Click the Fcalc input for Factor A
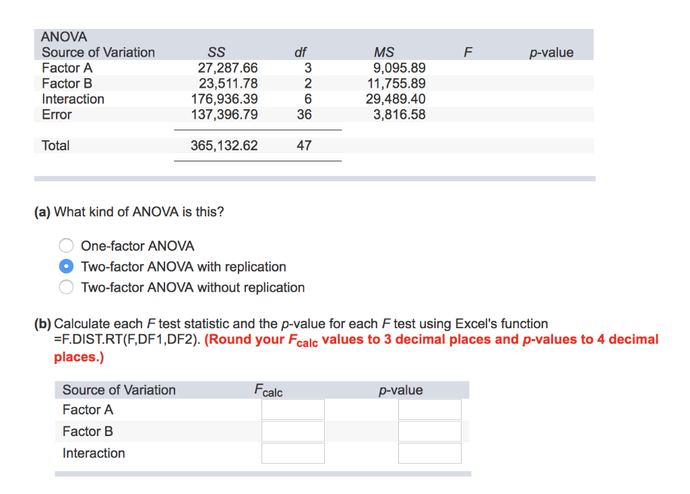The image size is (690, 494). pos(293,410)
